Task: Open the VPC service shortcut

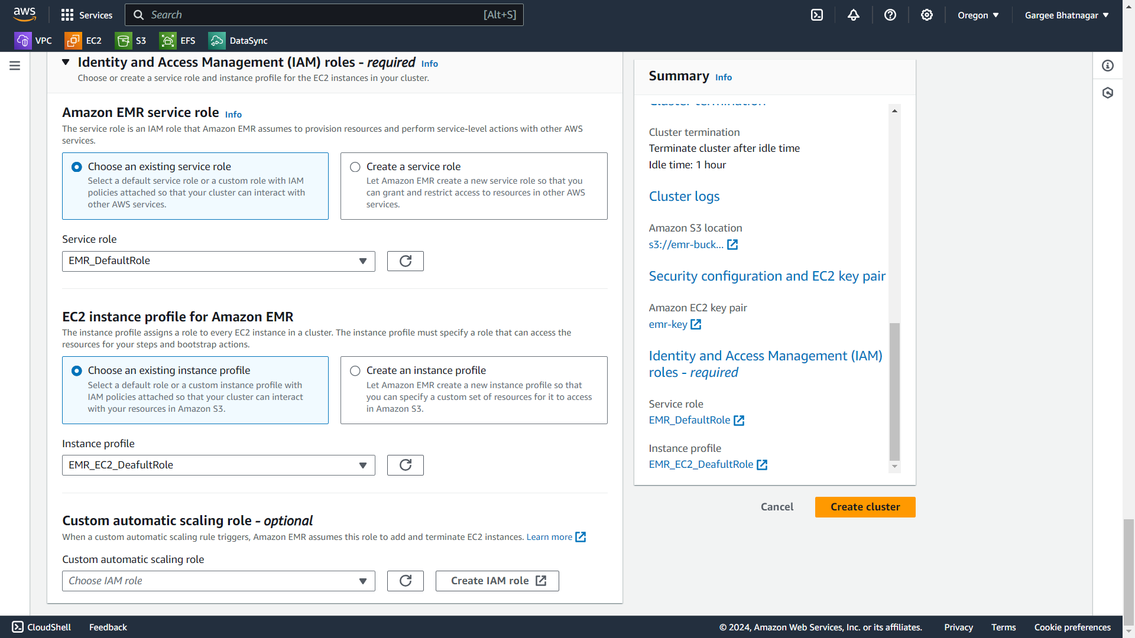Action: tap(34, 41)
